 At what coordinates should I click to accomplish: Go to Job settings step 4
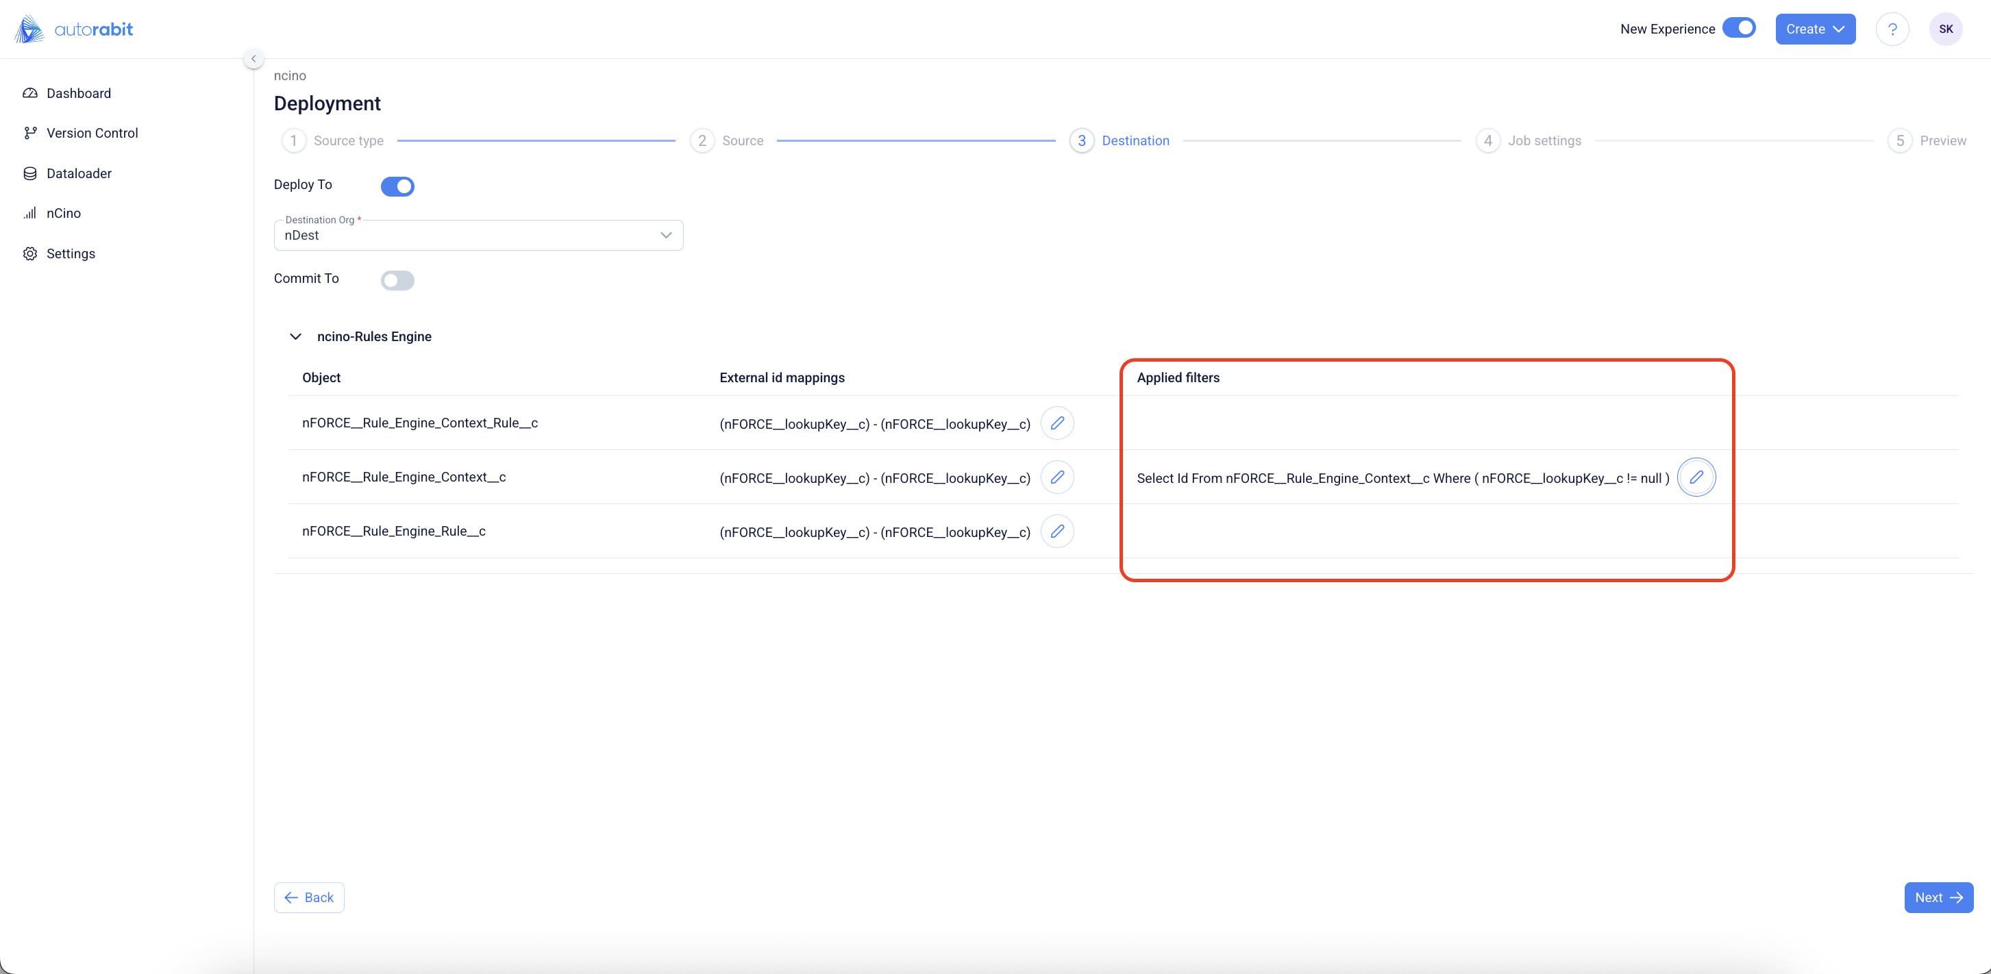pos(1530,140)
